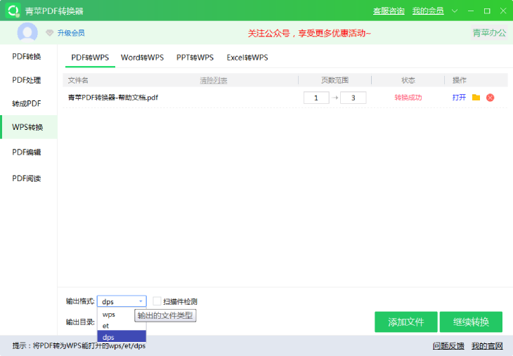This screenshot has height=356, width=513.
Task: Open PDF处理 sidebar section
Action: 29,80
